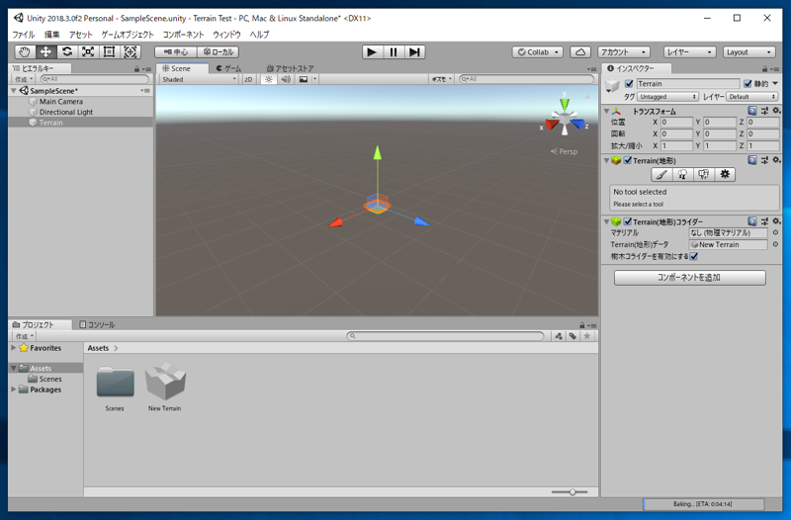Select the Rect Transform tool
This screenshot has height=520, width=791.
point(109,52)
